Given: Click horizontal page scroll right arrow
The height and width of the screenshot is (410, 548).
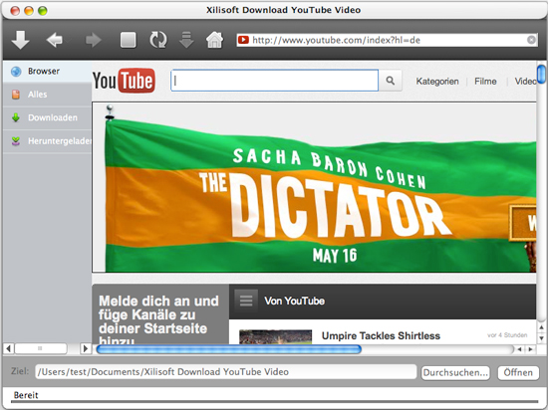Looking at the screenshot, I should 530,349.
